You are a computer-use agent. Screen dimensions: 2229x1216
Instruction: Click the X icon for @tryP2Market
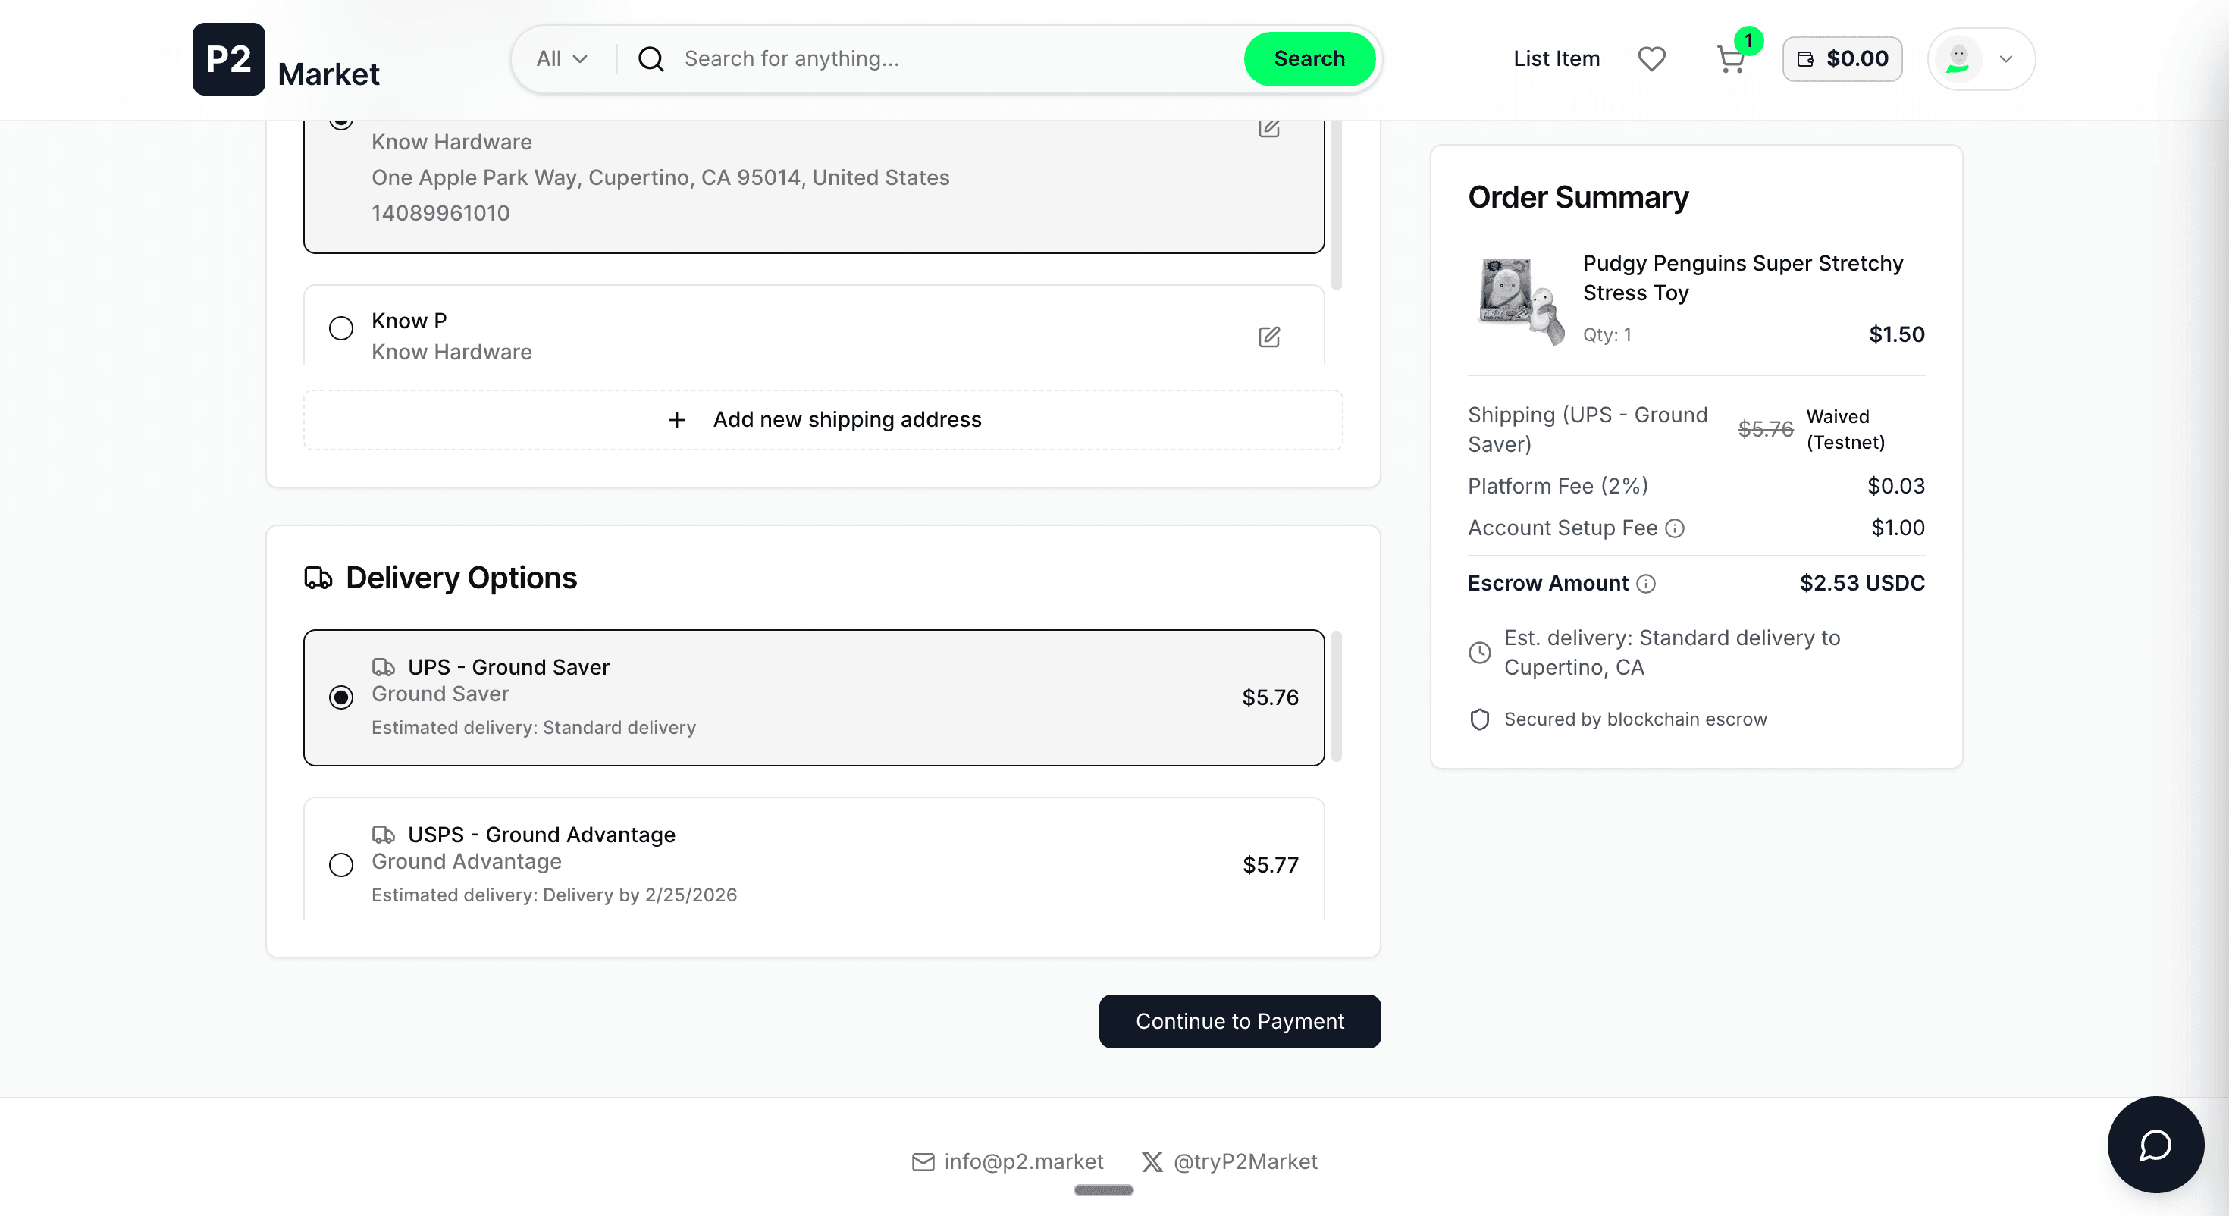pos(1152,1161)
